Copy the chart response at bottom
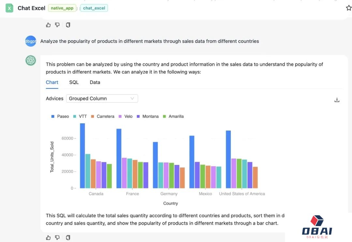This screenshot has height=242, width=352. click(68, 237)
